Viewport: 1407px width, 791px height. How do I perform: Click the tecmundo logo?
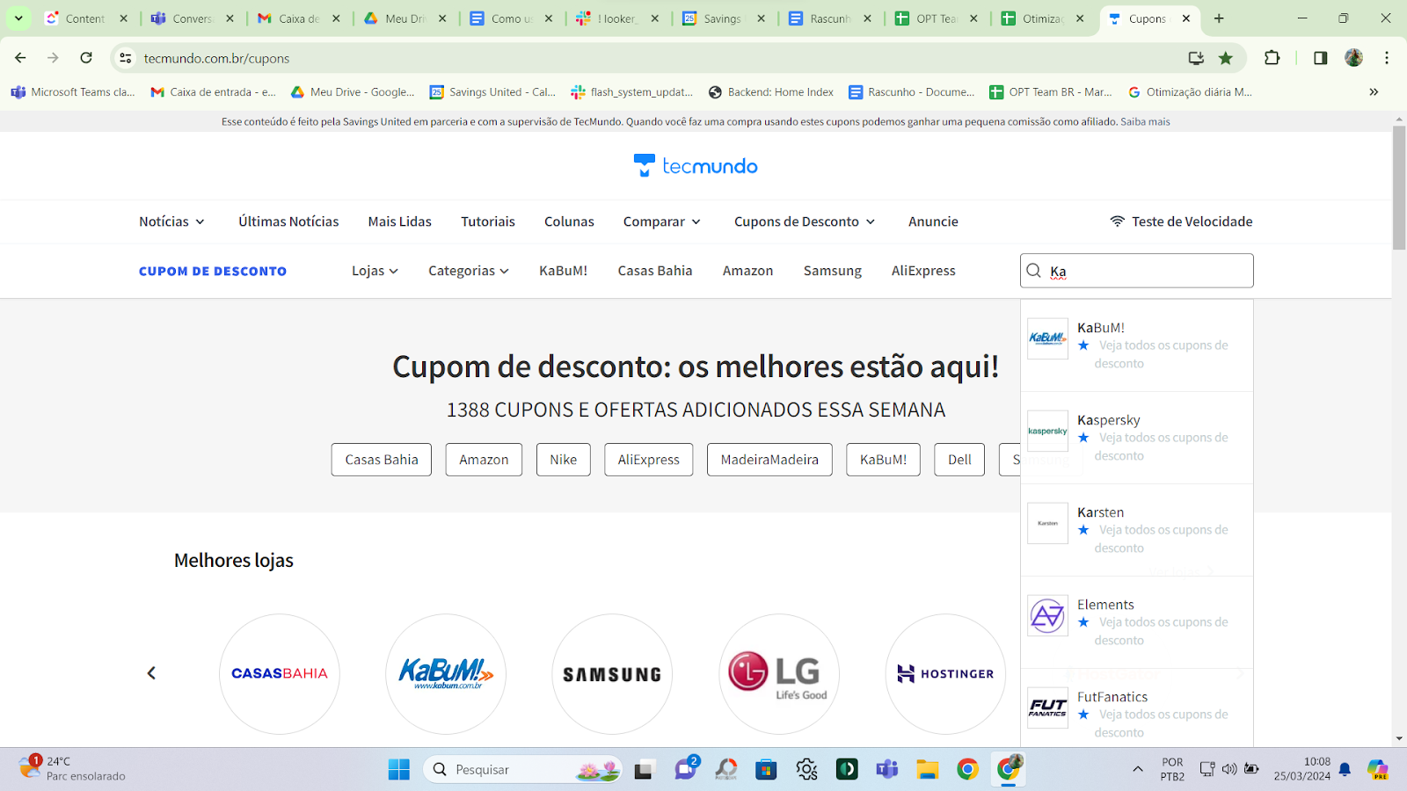coord(696,165)
